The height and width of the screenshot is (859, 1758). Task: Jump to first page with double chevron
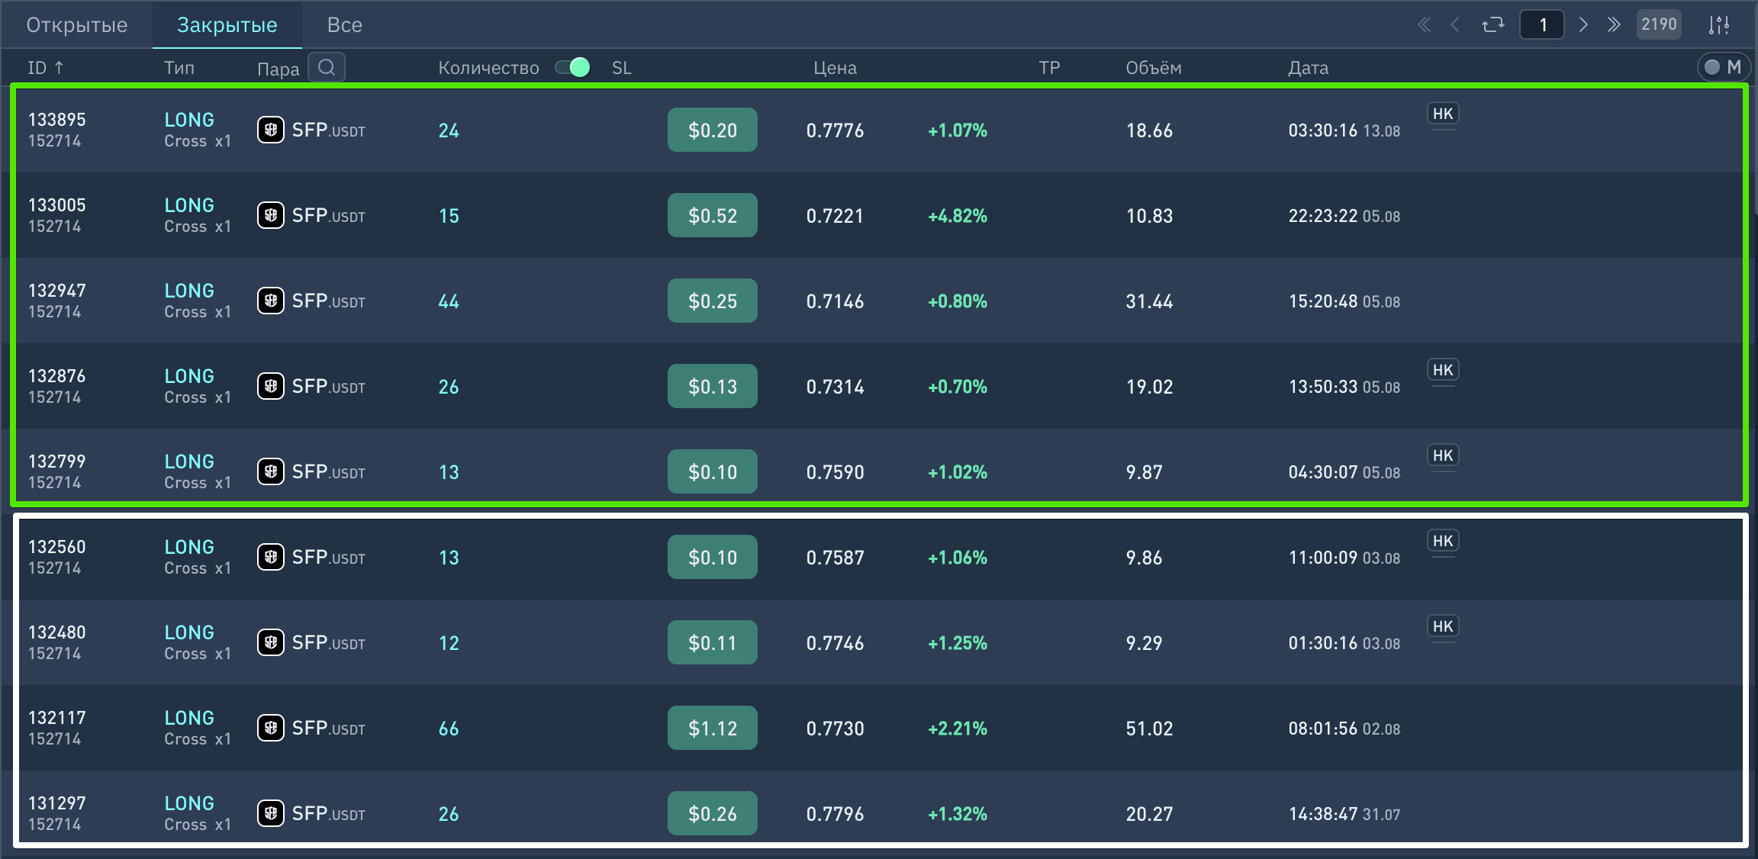[1424, 25]
